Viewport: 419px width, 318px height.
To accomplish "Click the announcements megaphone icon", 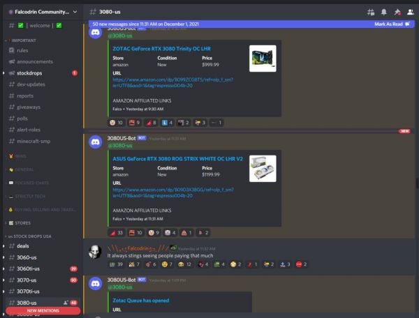I will tap(11, 61).
